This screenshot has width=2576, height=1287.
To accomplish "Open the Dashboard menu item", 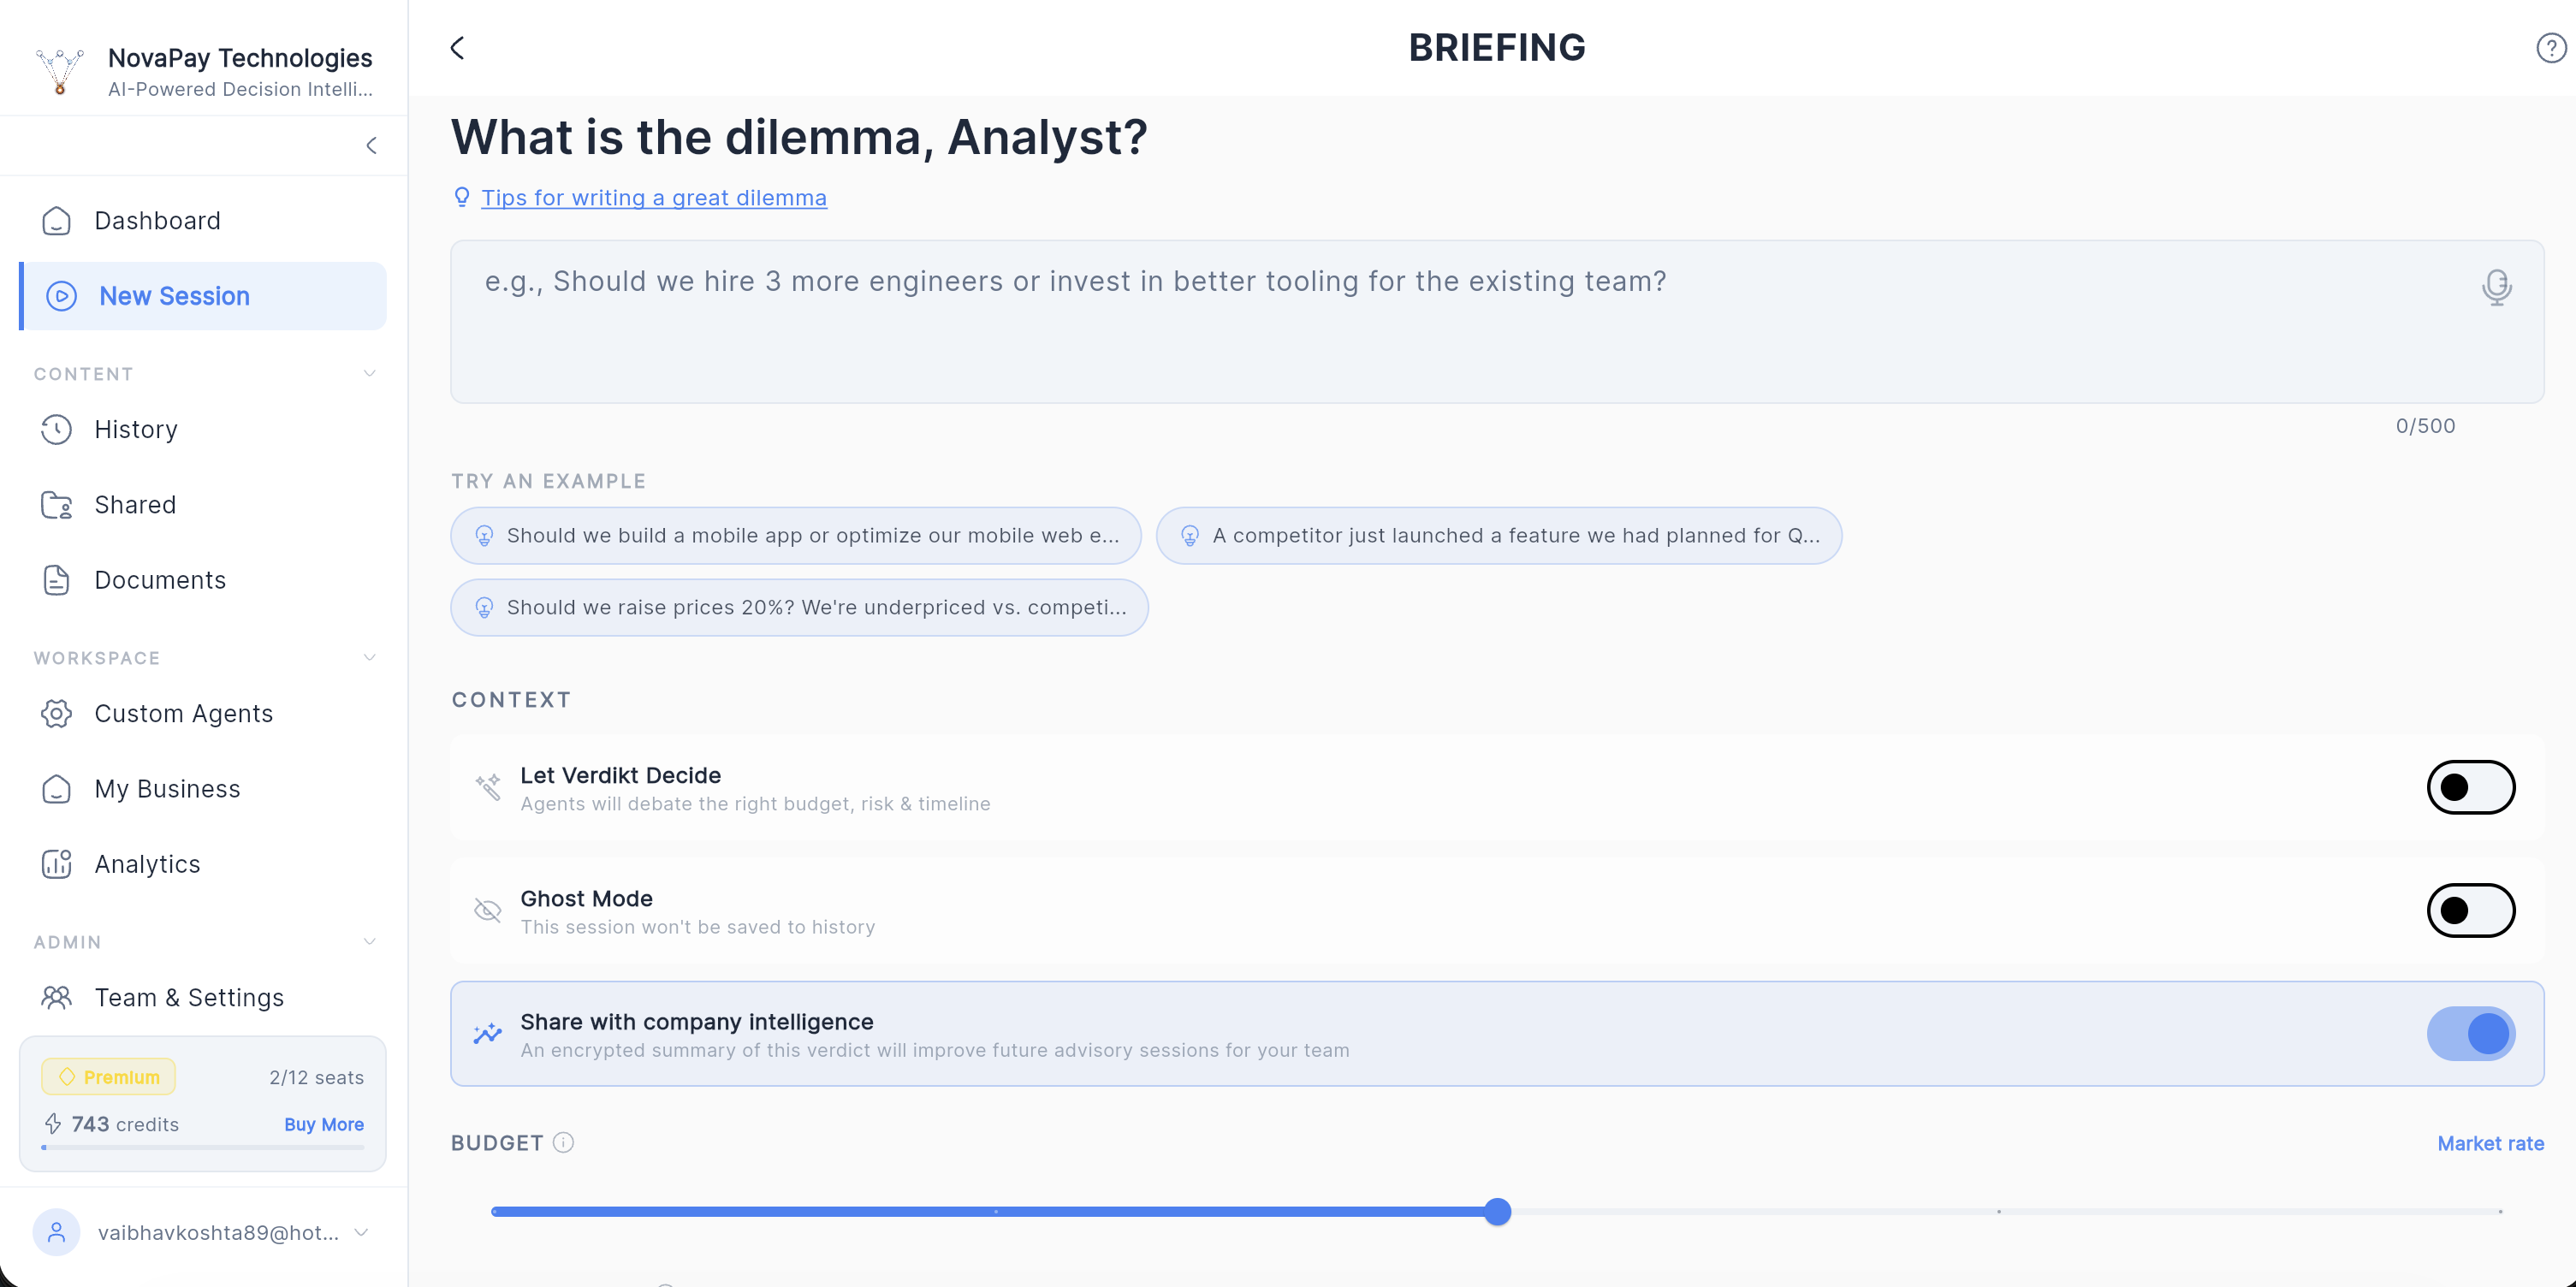I will pos(157,221).
